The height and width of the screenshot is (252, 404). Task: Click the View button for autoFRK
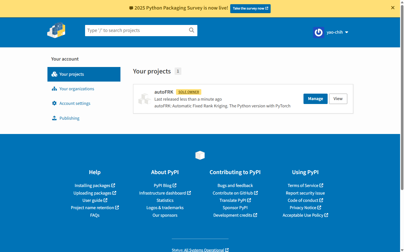tap(338, 99)
